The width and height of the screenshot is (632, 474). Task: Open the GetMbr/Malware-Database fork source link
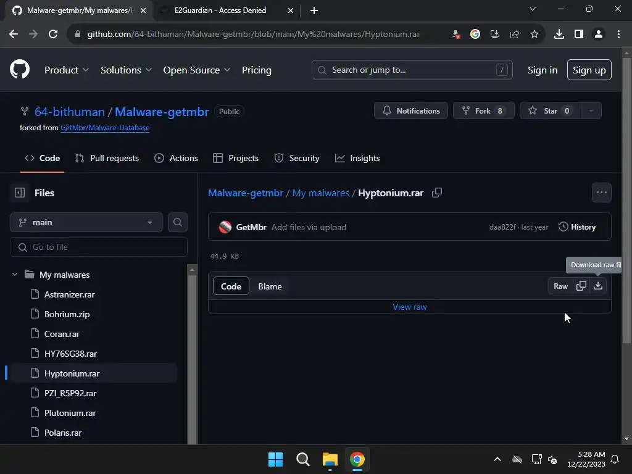(105, 127)
